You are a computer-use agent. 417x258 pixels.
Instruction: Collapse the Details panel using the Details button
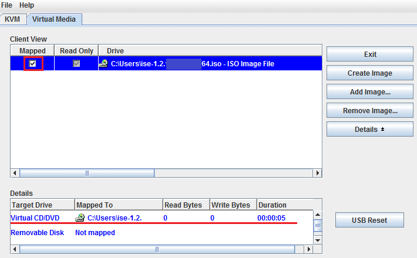point(370,129)
